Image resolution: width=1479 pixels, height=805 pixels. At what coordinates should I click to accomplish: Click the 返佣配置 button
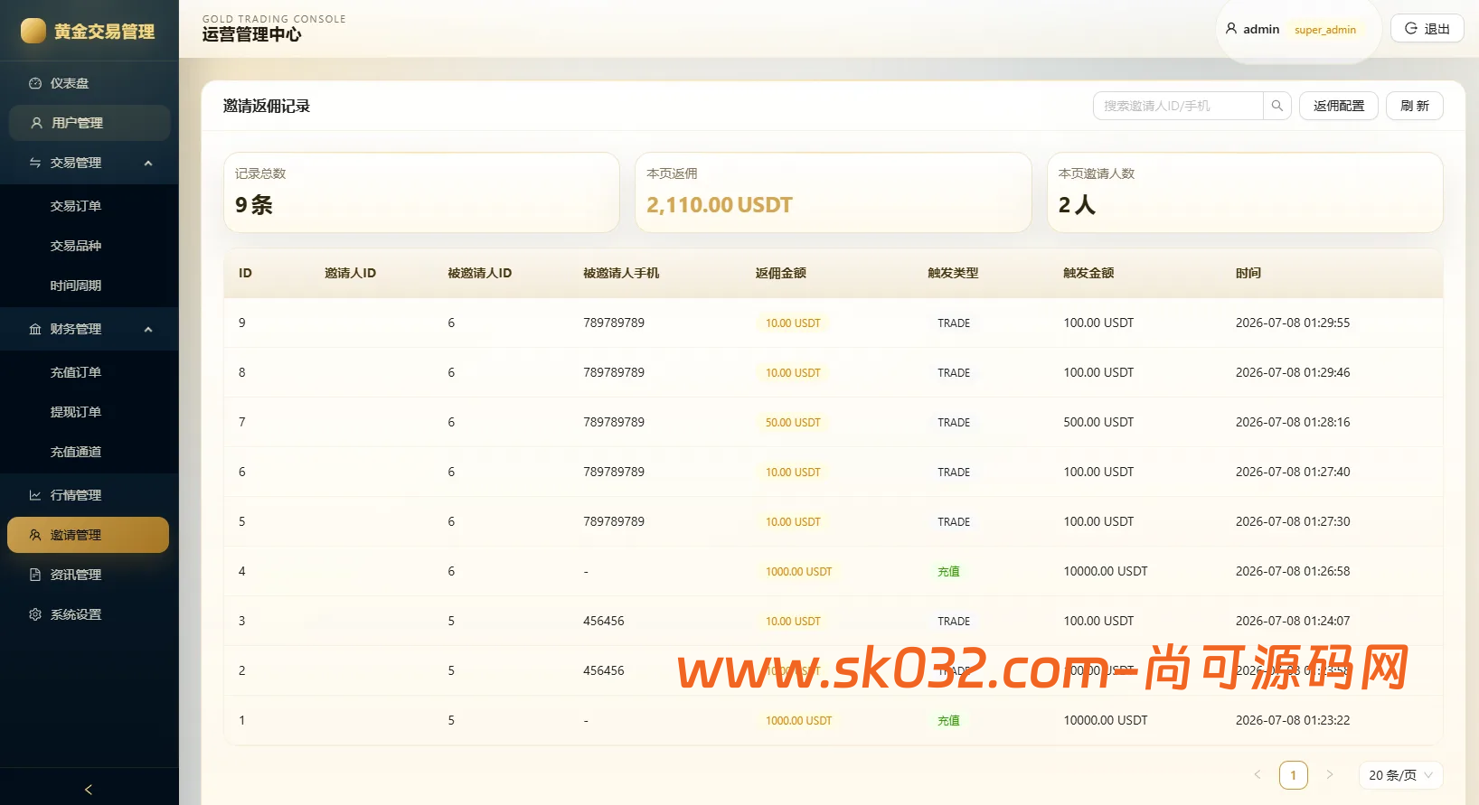tap(1339, 106)
